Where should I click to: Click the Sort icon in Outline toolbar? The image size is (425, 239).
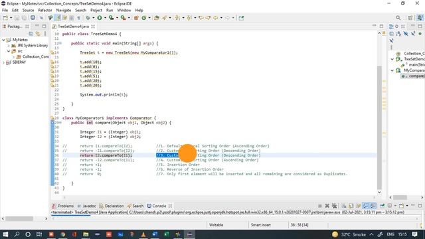398,34
